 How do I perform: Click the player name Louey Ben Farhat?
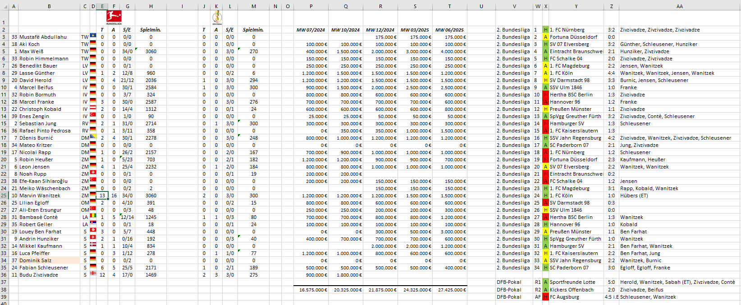(41, 232)
